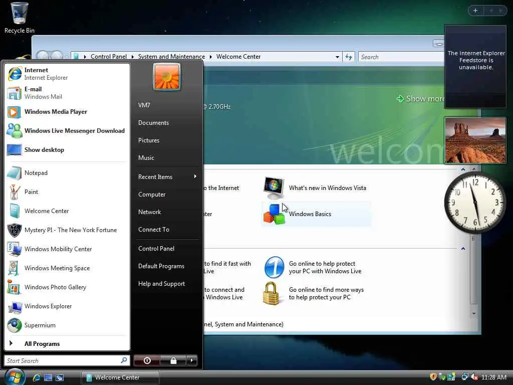Open VM7 user folder

click(166, 105)
